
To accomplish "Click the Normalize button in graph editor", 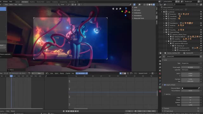I will tap(81, 73).
